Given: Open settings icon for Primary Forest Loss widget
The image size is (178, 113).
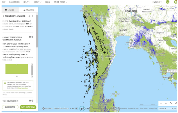Looking at the screenshot, I should 30,37.
